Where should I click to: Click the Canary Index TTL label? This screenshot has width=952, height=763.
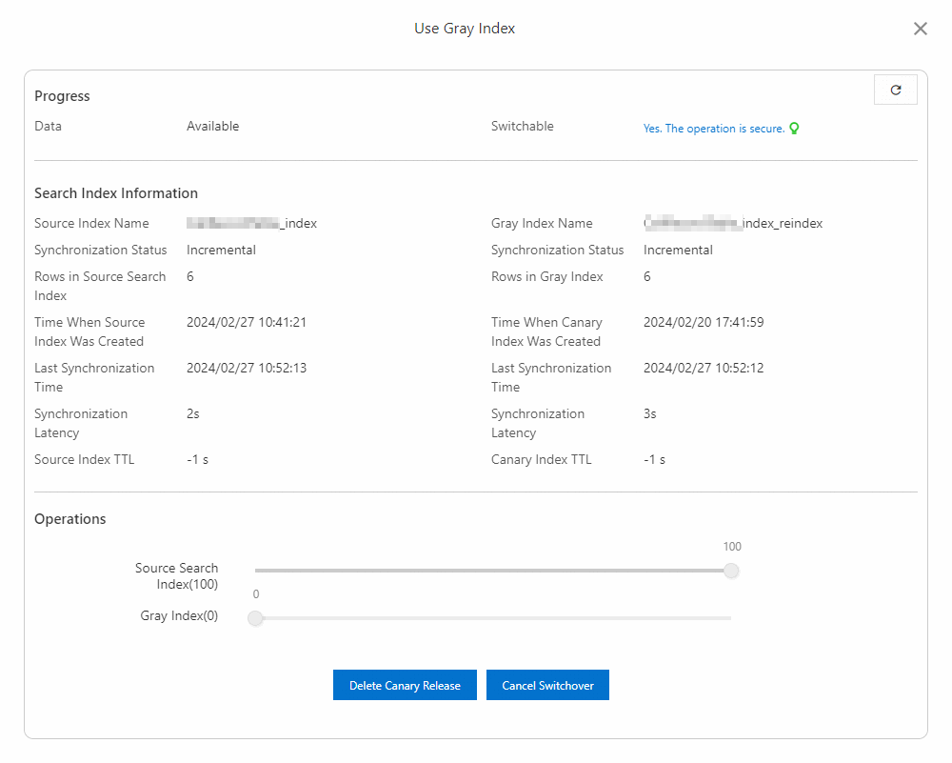542,459
